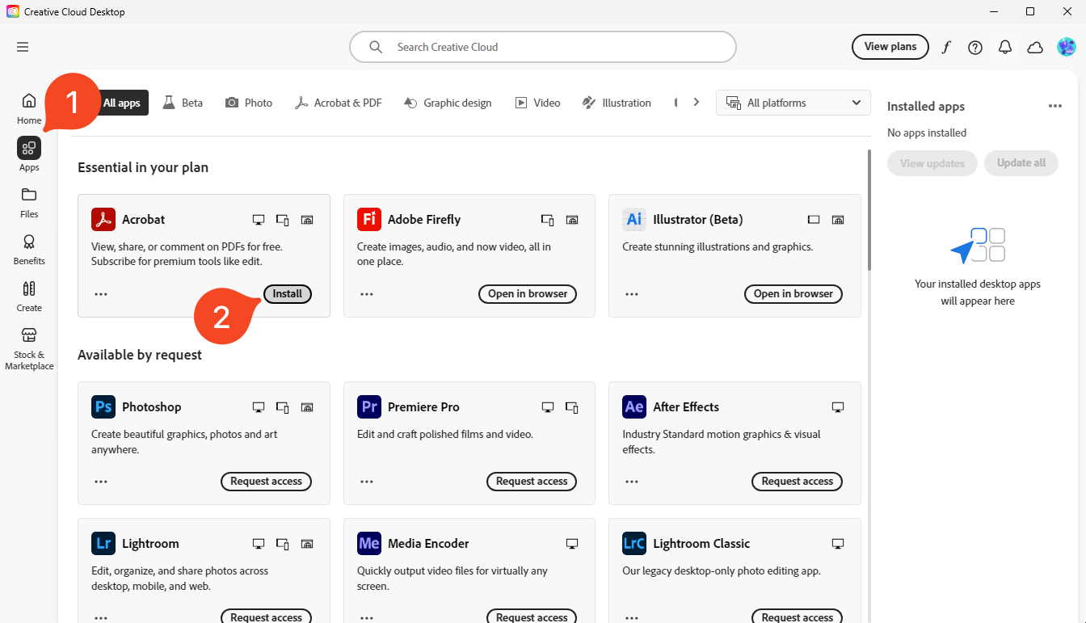Install the Acrobat app
This screenshot has width=1086, height=623.
tap(287, 294)
